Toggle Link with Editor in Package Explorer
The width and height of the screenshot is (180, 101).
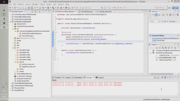(35, 12)
